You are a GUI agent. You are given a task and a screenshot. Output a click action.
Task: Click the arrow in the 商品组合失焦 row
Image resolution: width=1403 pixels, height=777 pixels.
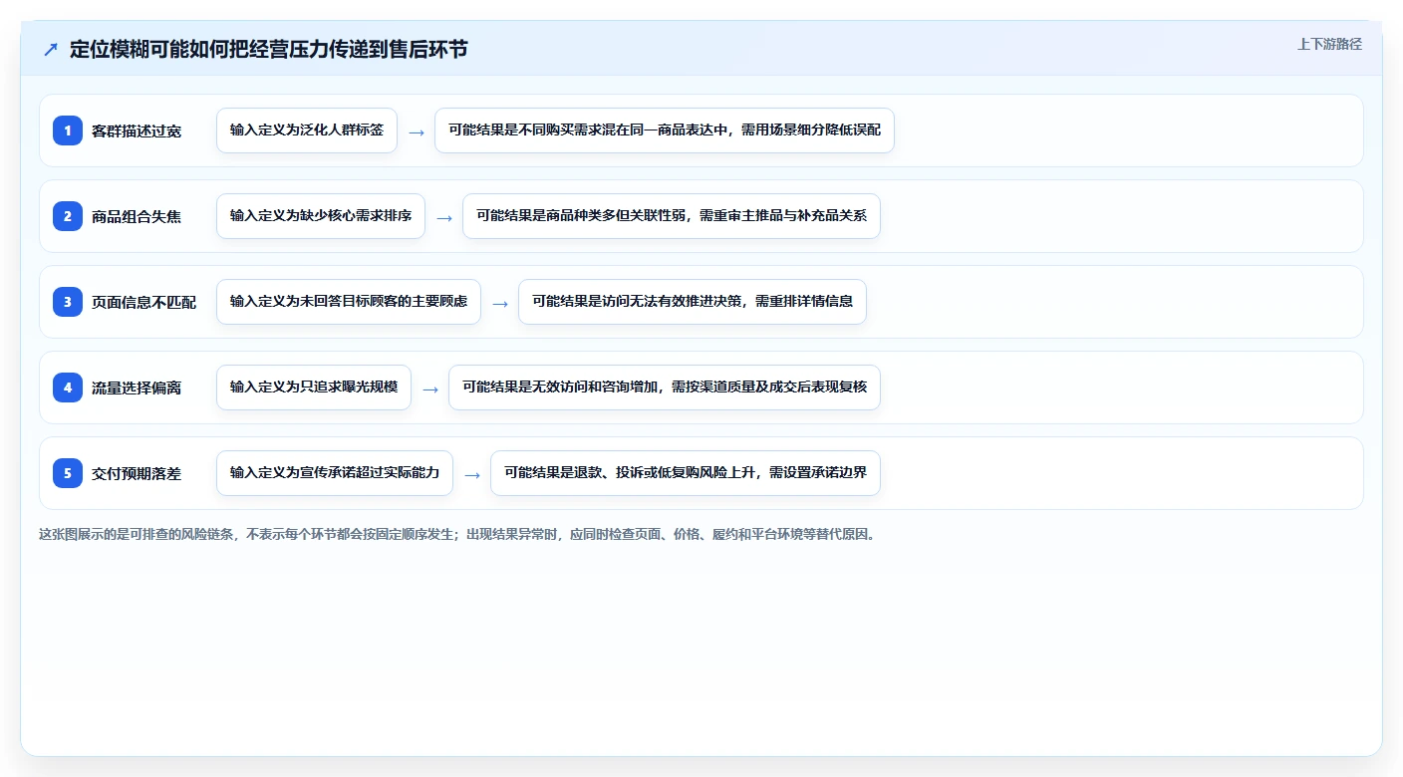(x=444, y=217)
